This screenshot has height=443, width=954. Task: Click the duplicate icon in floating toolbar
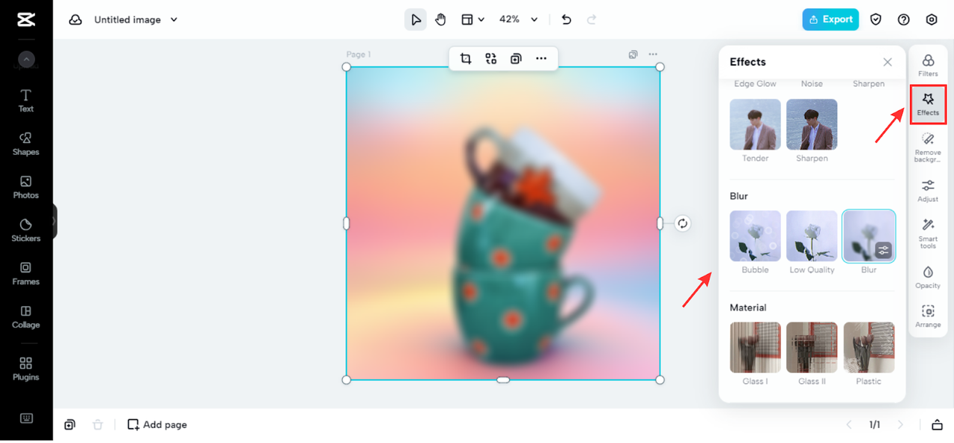516,59
